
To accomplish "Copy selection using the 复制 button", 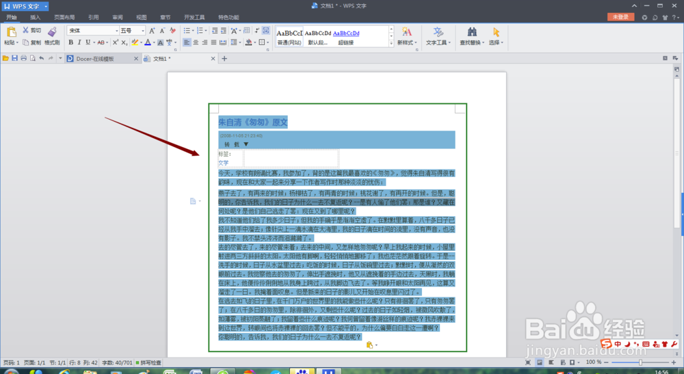I will click(x=32, y=42).
